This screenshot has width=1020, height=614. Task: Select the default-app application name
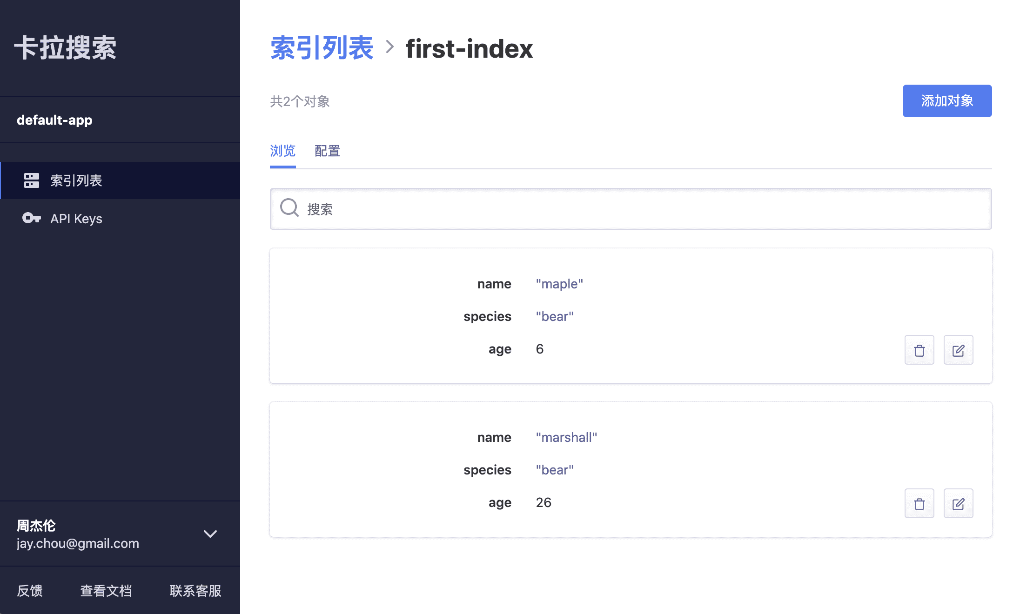(54, 120)
